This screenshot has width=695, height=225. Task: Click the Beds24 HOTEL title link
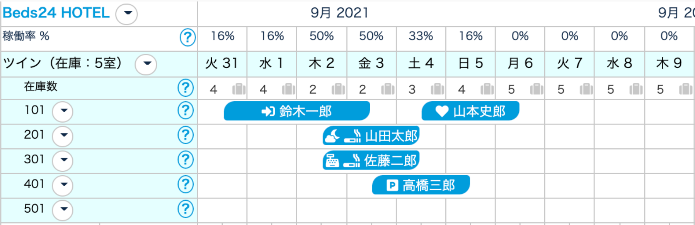(56, 13)
